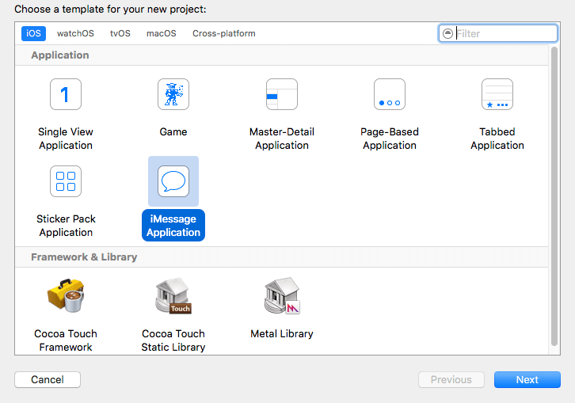
Task: Open the Cross-platform tab
Action: (224, 33)
